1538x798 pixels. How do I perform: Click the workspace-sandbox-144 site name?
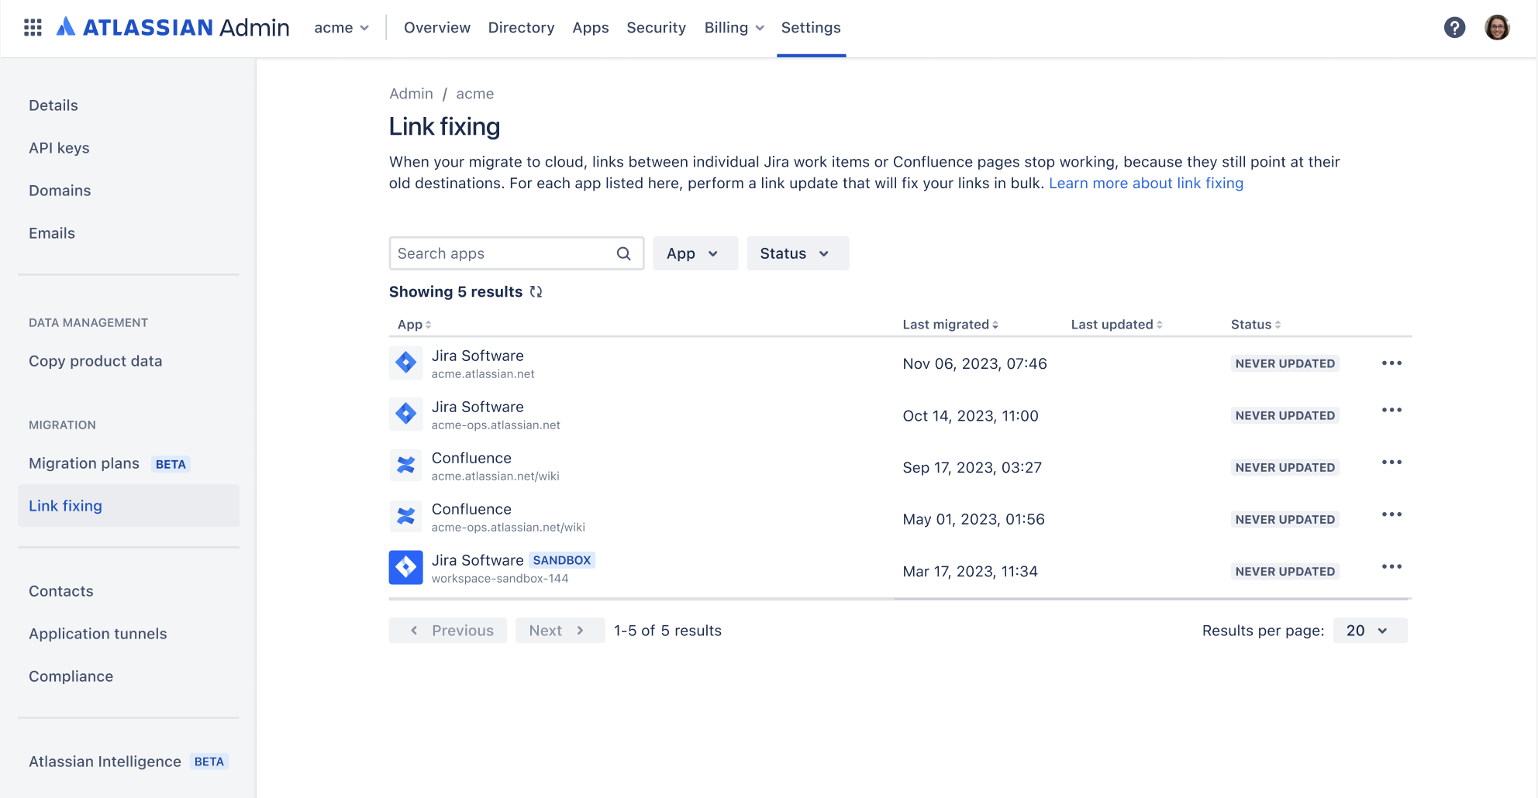500,579
